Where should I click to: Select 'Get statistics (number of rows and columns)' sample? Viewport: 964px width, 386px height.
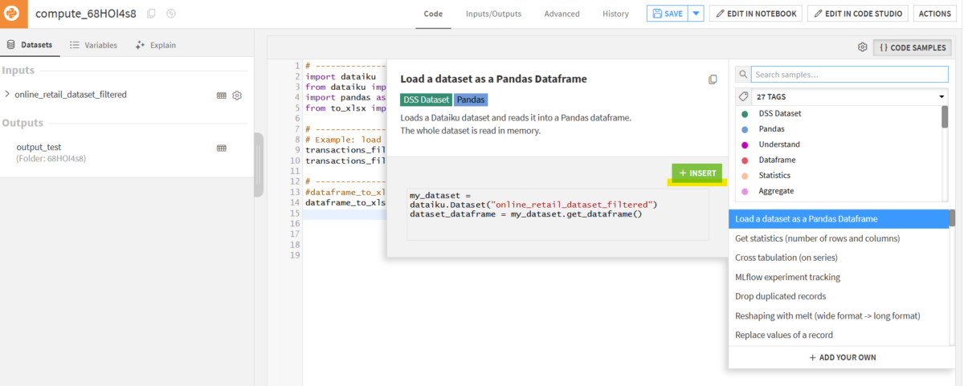pos(839,238)
